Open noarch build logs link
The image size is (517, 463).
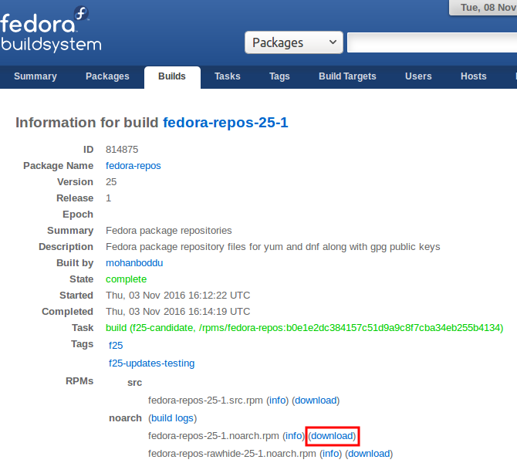172,417
